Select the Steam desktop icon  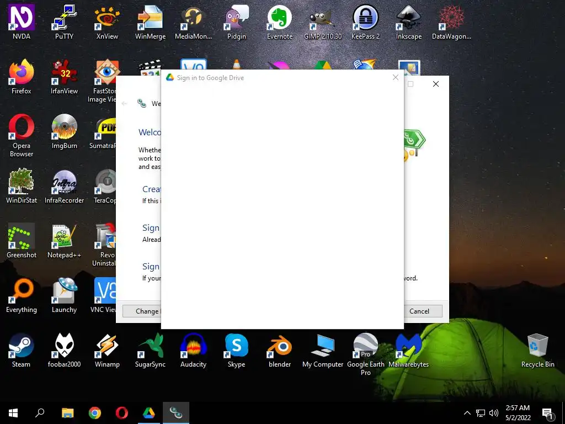point(22,349)
